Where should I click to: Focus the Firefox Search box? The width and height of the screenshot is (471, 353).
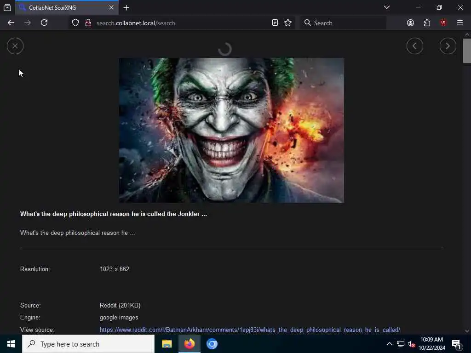343,23
